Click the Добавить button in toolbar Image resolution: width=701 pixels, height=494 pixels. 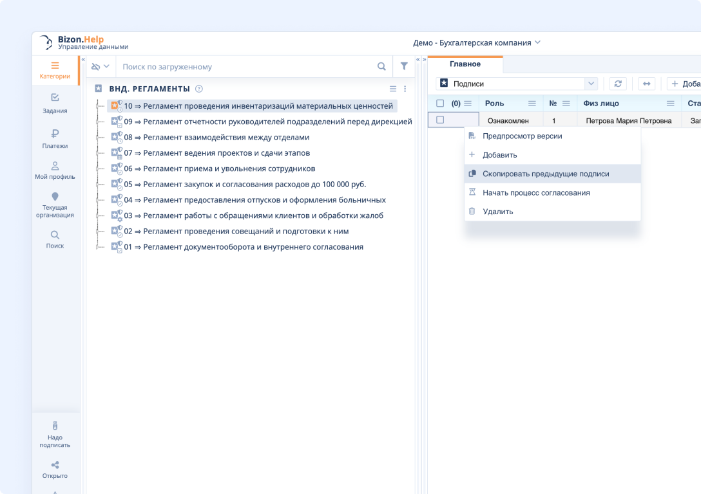tap(684, 84)
